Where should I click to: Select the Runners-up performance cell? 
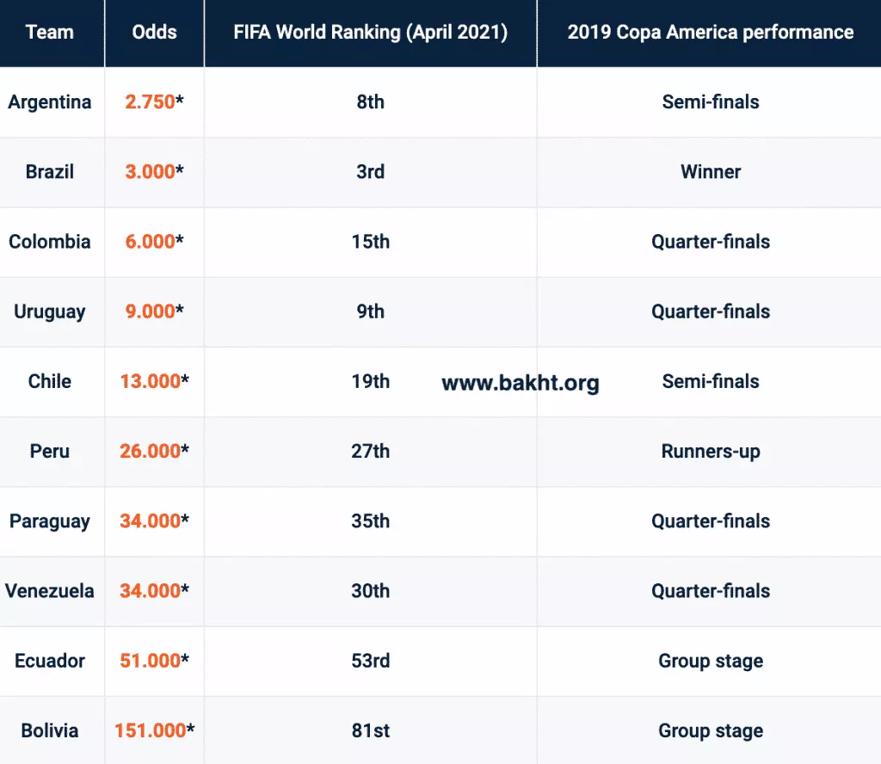tap(711, 451)
